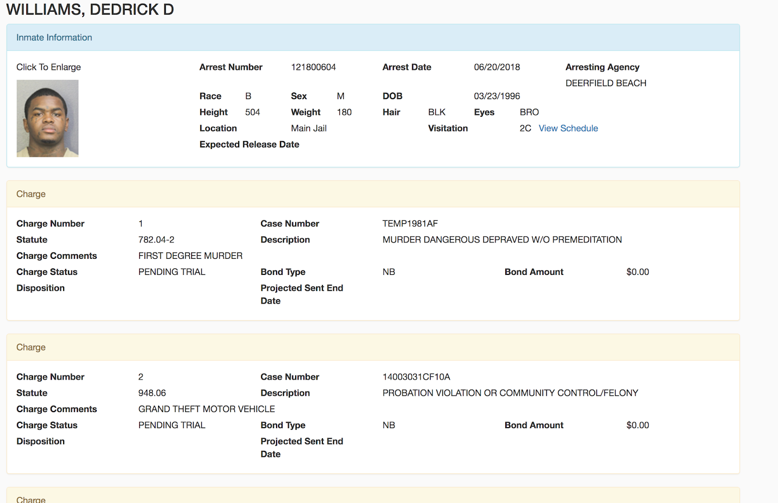Click the Inmate Information panel header

click(373, 37)
